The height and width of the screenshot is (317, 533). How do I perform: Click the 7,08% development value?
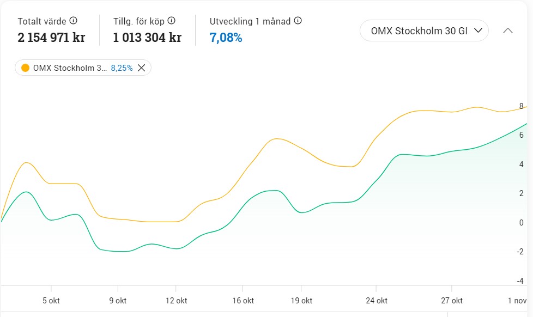(x=226, y=38)
